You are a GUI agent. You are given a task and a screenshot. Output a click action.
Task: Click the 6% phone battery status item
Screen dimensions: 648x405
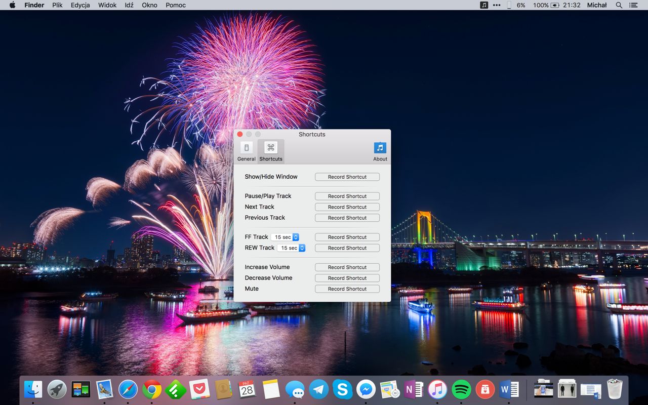pos(516,5)
